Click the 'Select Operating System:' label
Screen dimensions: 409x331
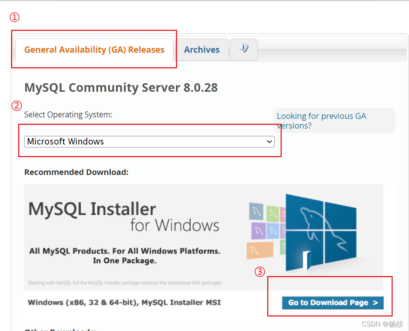tap(68, 114)
